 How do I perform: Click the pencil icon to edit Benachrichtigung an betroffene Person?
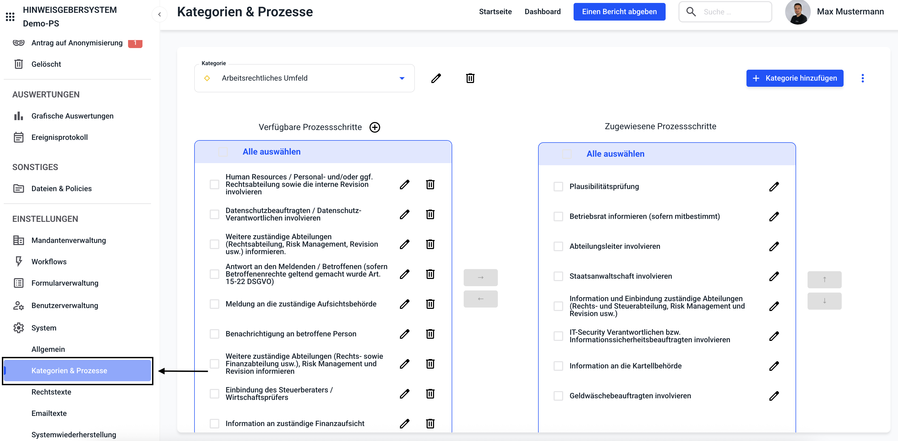(x=404, y=334)
